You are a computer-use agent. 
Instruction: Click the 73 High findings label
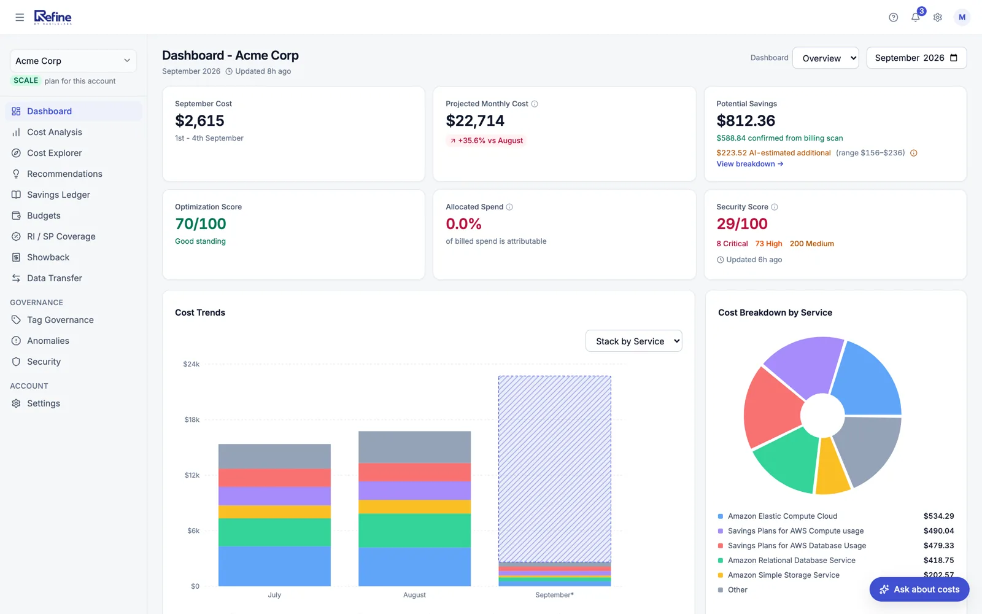click(x=768, y=244)
